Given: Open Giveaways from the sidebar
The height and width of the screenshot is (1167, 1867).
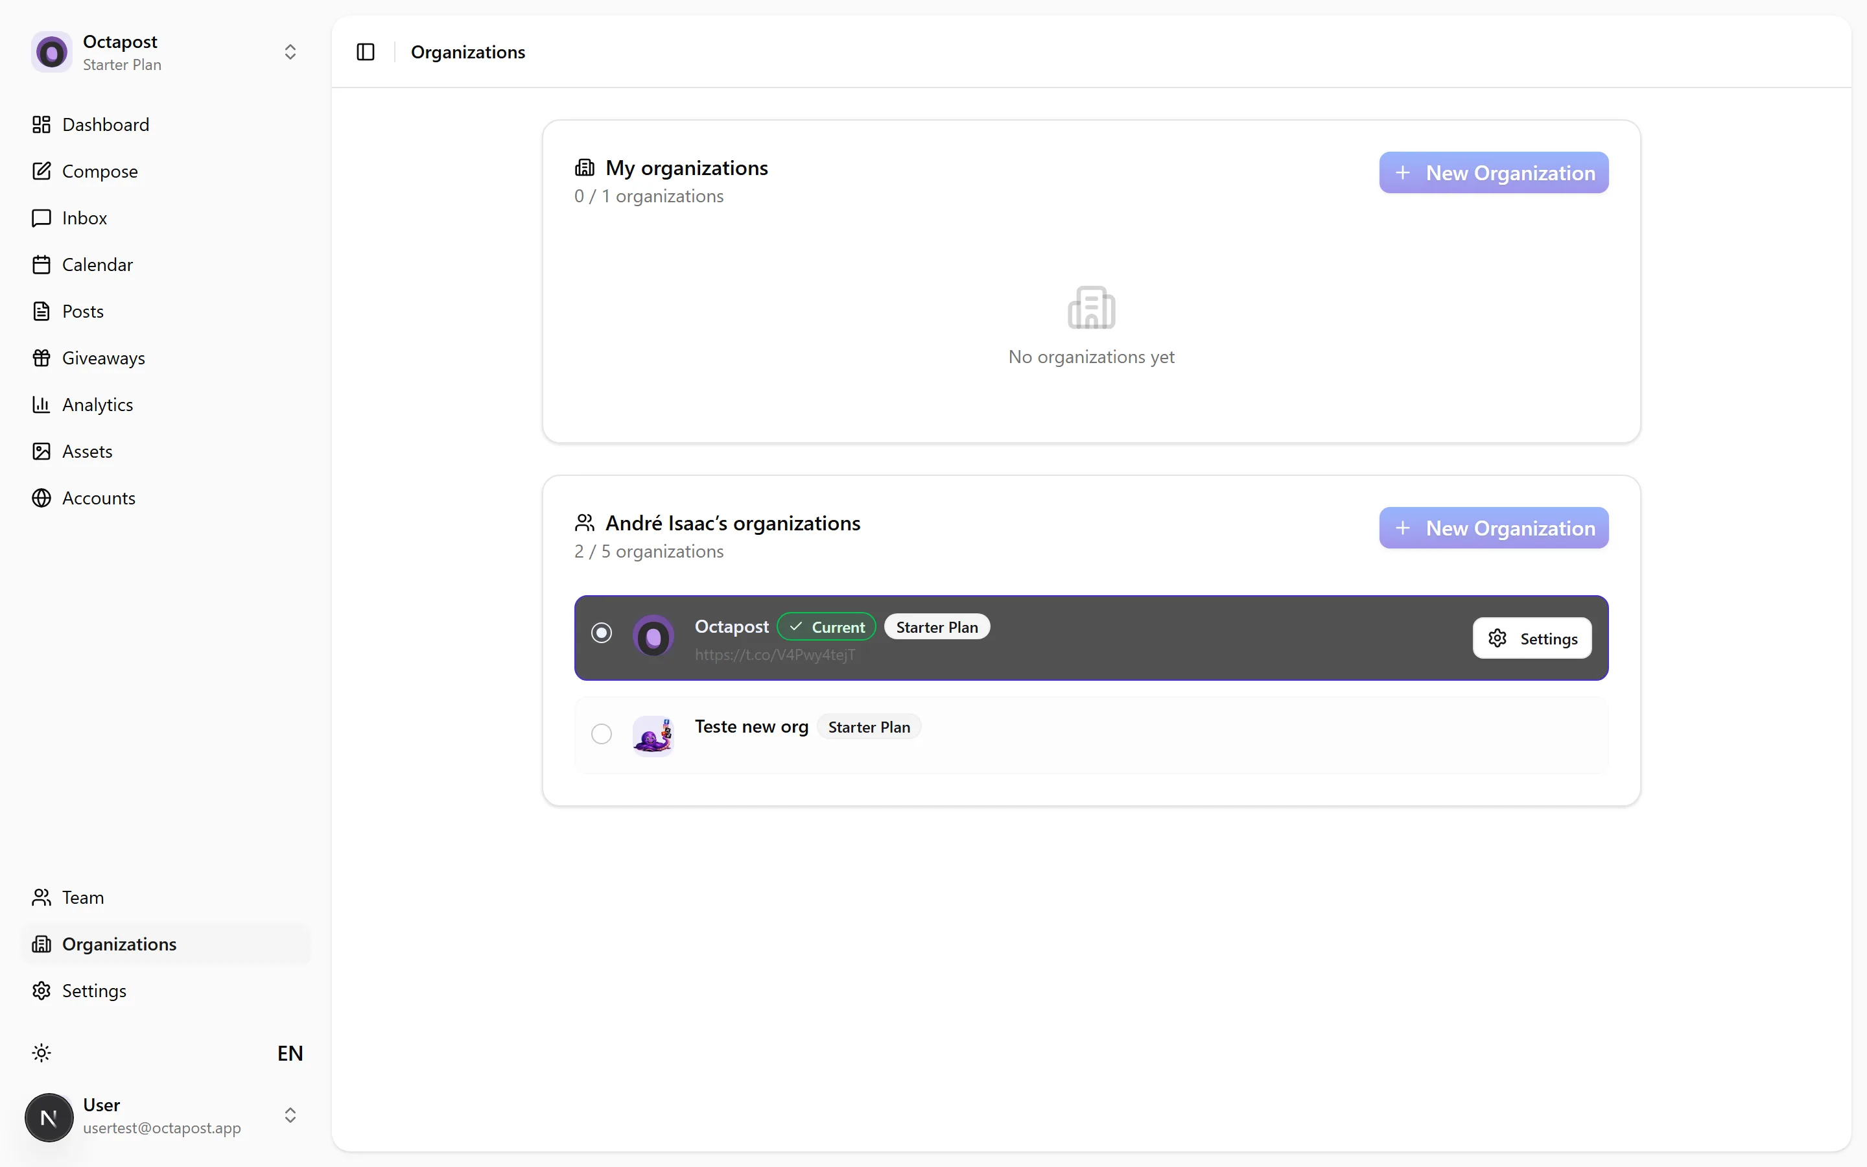Looking at the screenshot, I should point(167,358).
